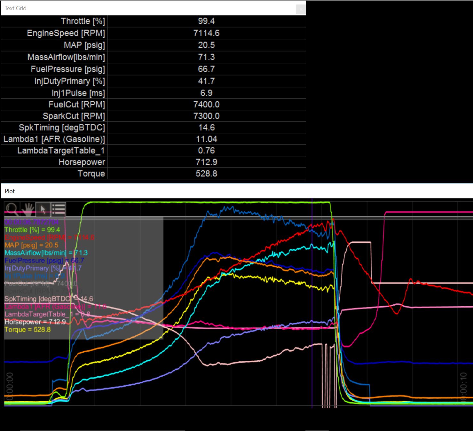Select the arrow pointer cursor tool

click(43, 209)
